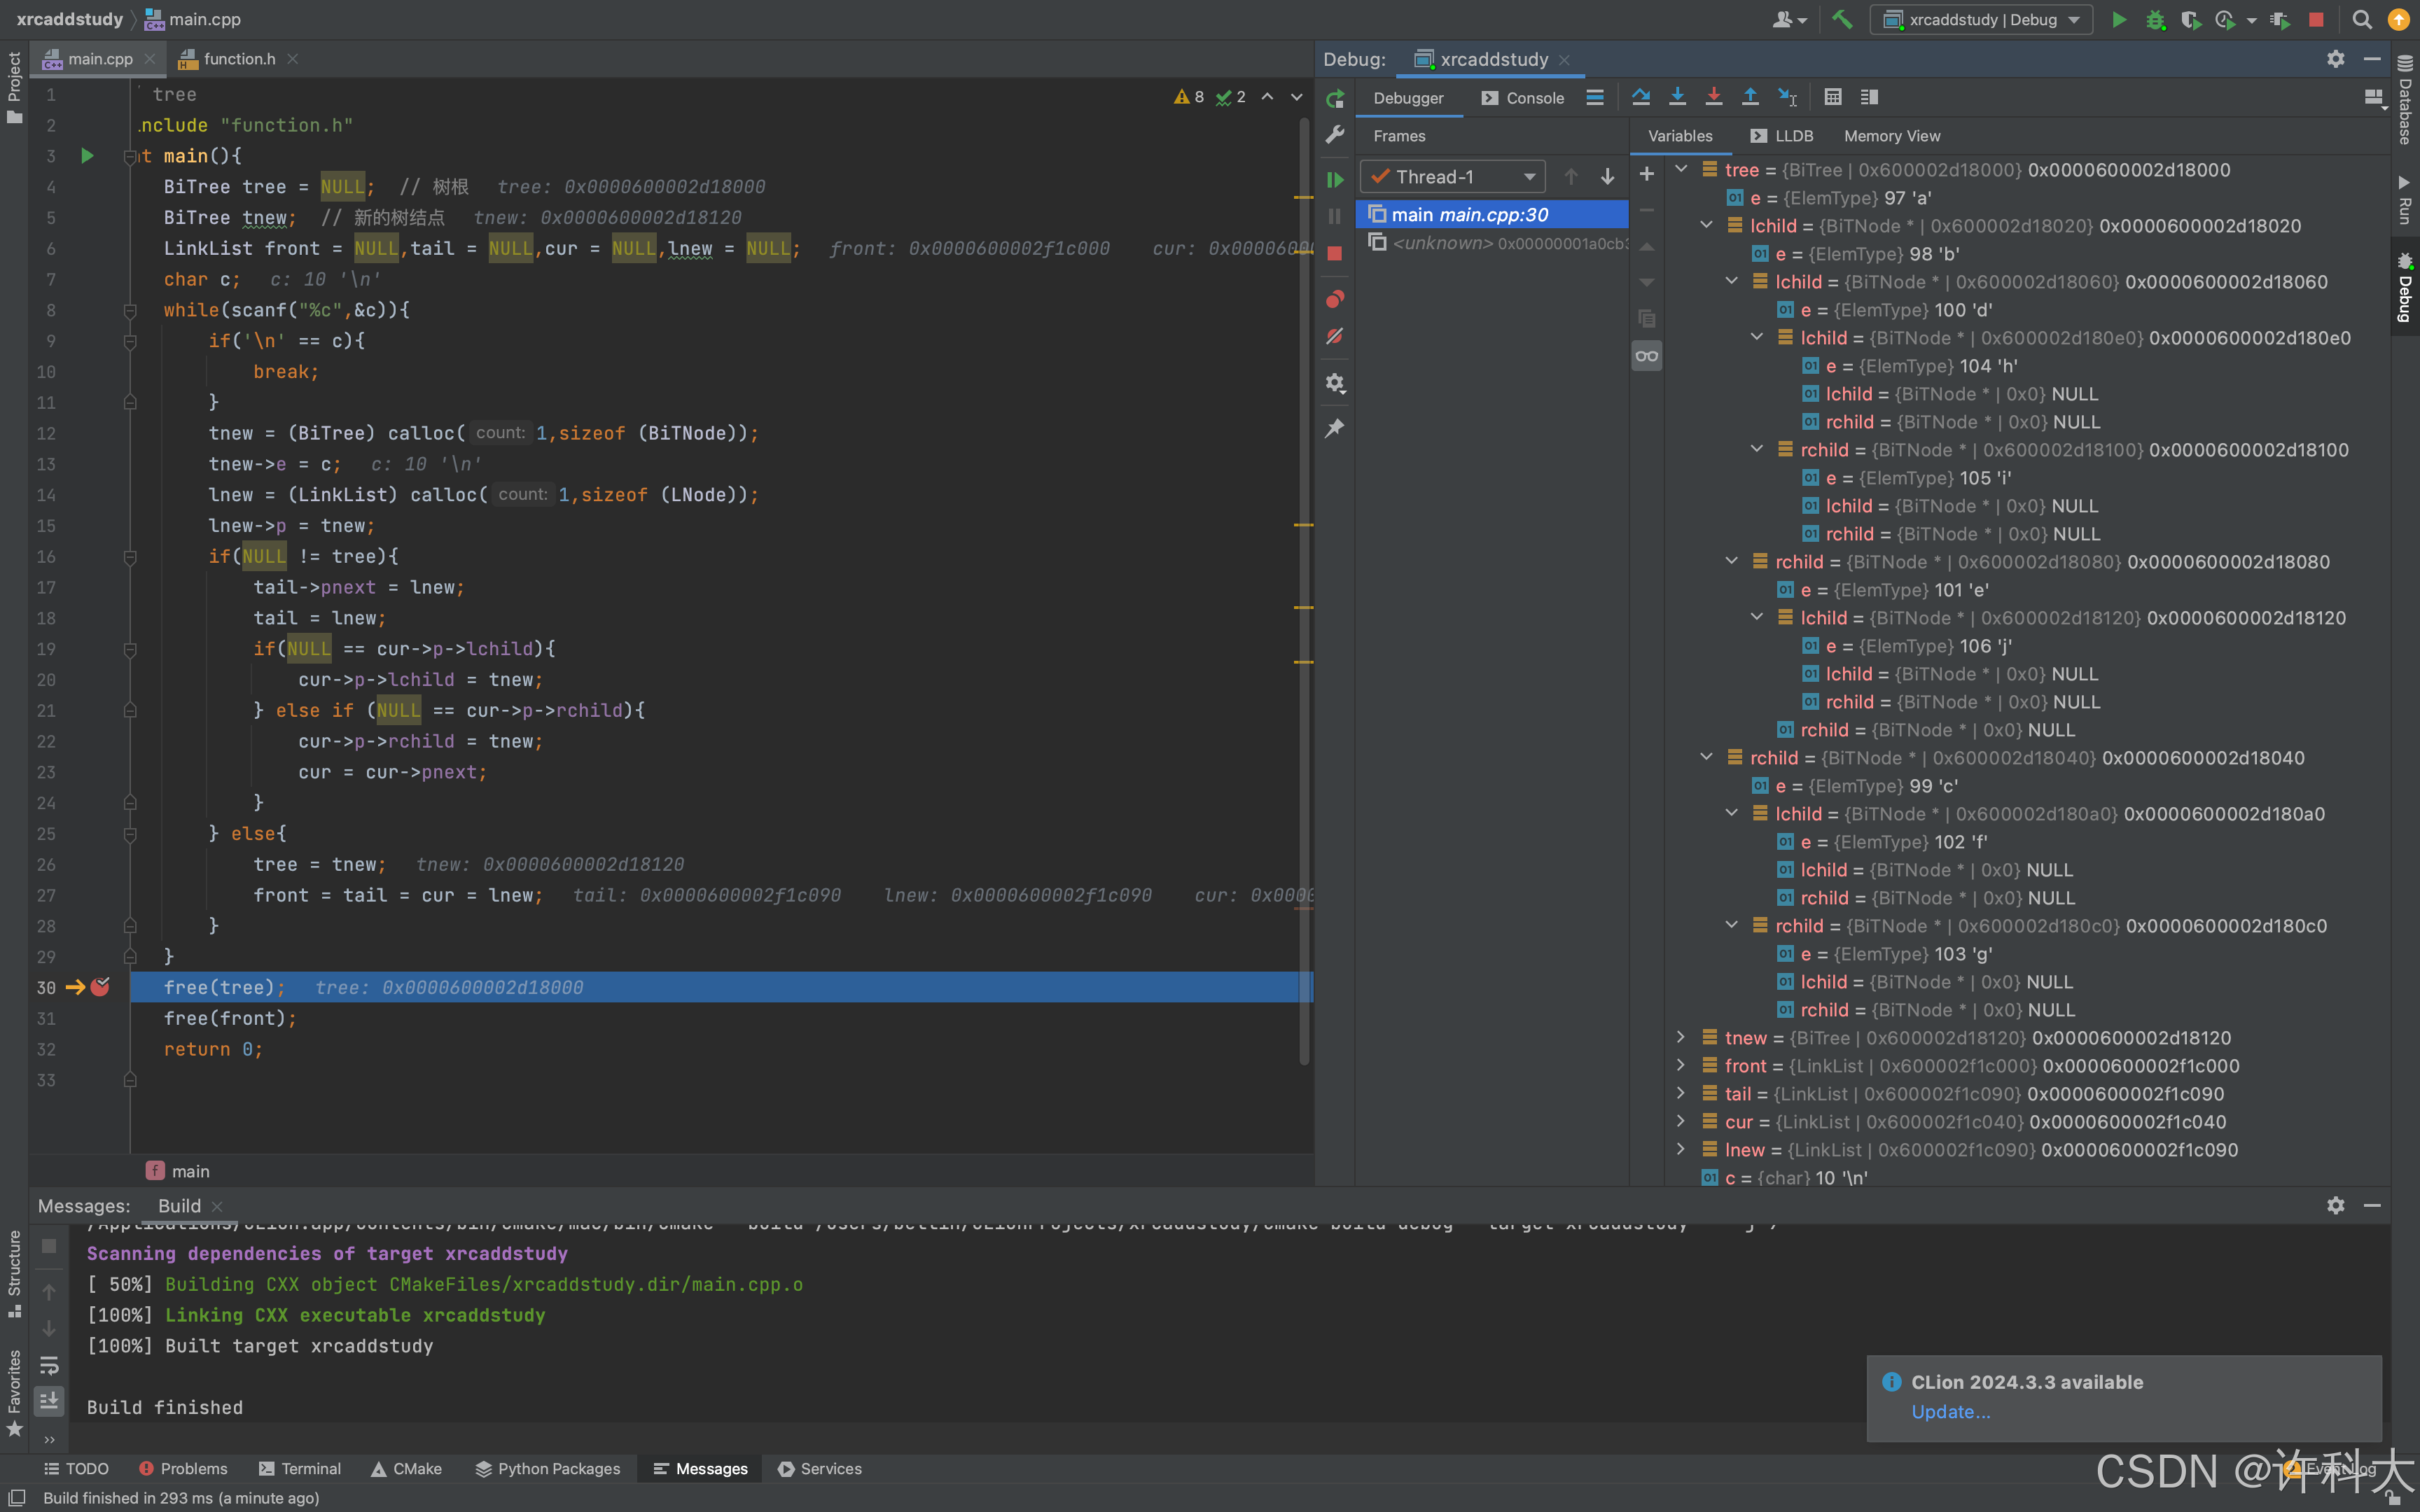Open the Thread-1 dropdown
Screen dimensions: 2420x1512
(x=1453, y=177)
